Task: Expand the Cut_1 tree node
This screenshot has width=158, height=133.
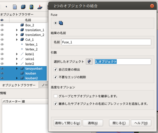Action: coord(17,40)
